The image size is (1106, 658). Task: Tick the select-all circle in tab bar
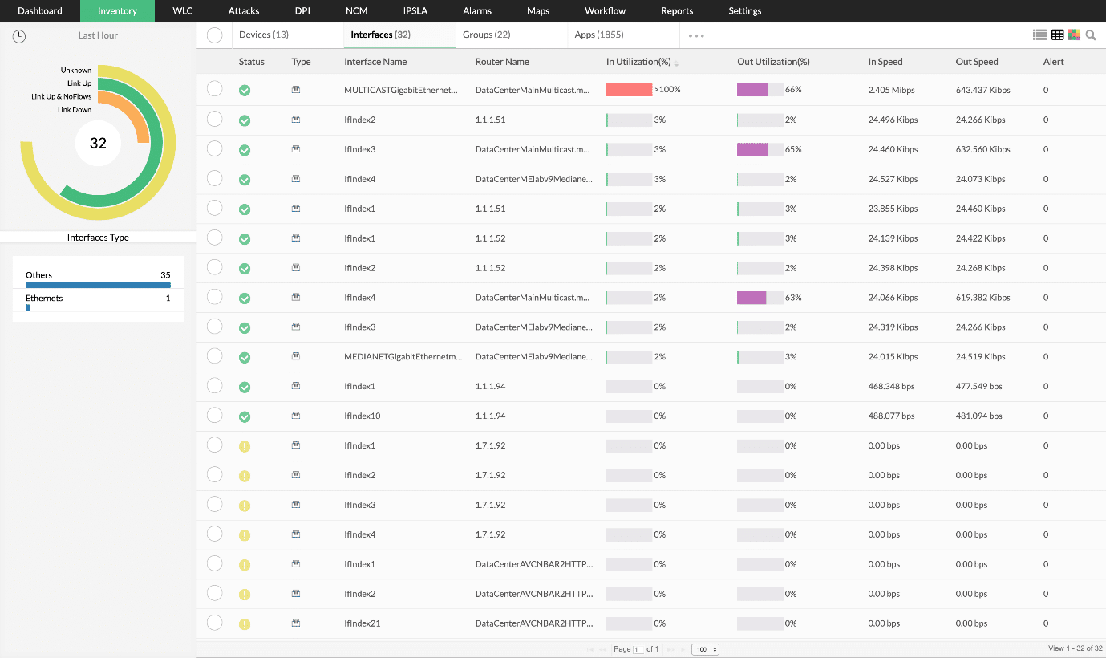[x=214, y=35]
